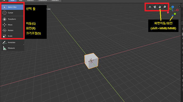Image resolution: width=183 pixels, height=102 pixels.
Task: Click the magnifier zoom-view icon
Action: 164,7
